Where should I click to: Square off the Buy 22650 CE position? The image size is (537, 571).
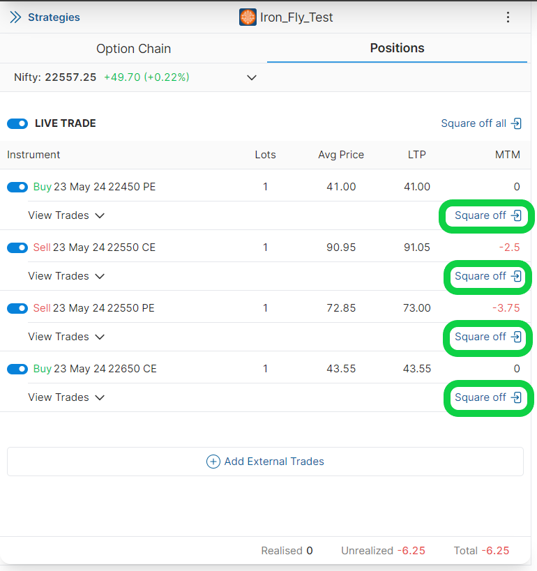pyautogui.click(x=488, y=397)
